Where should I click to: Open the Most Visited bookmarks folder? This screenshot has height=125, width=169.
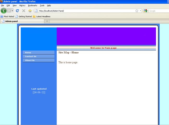(x=7, y=16)
